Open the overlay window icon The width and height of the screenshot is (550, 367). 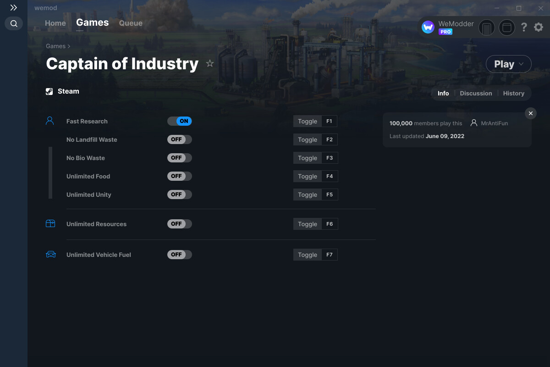coord(507,28)
